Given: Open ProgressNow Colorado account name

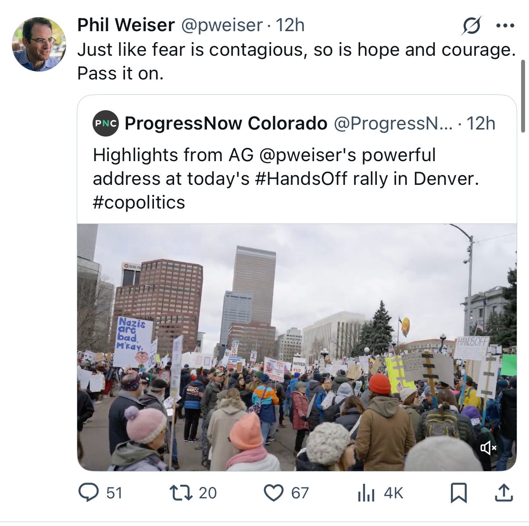Looking at the screenshot, I should coord(226,123).
